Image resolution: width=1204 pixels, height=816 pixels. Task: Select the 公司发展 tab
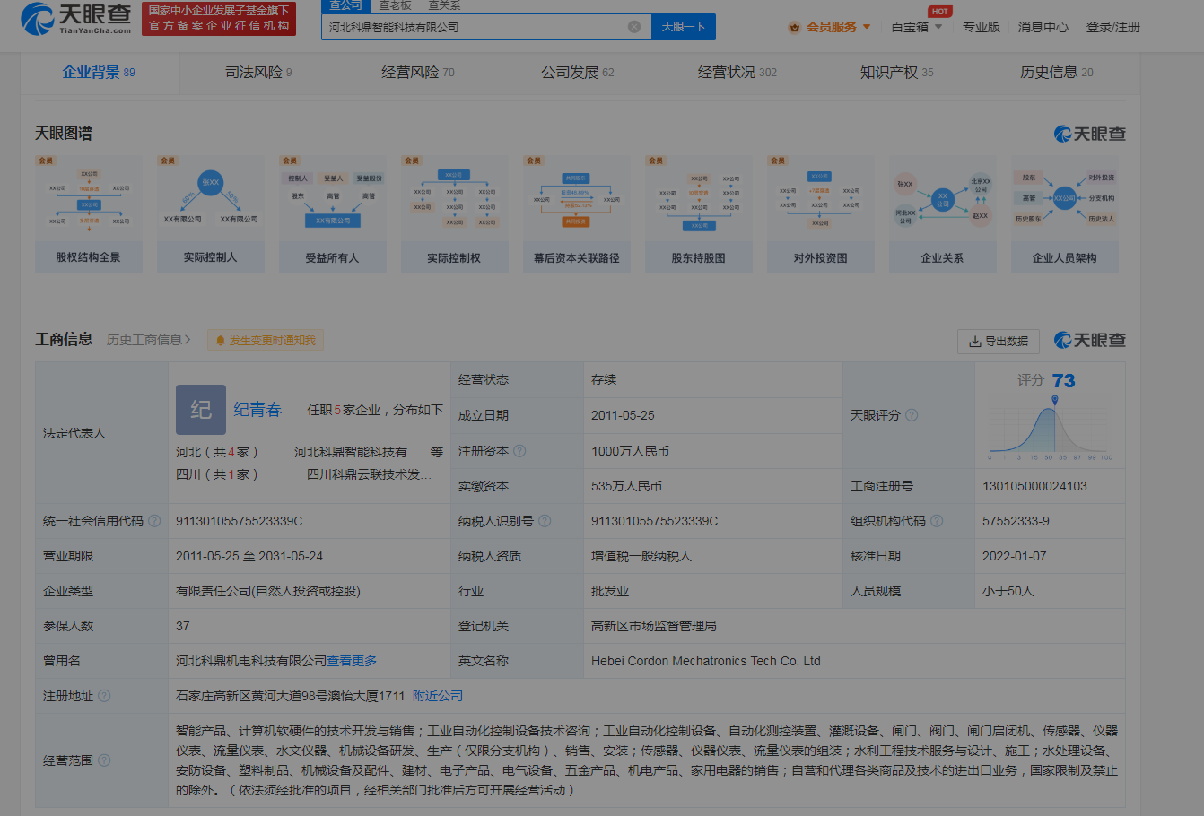(x=578, y=73)
